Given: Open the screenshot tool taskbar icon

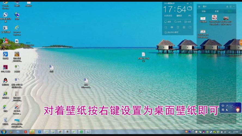Looking at the screenshot, I should (88, 132).
